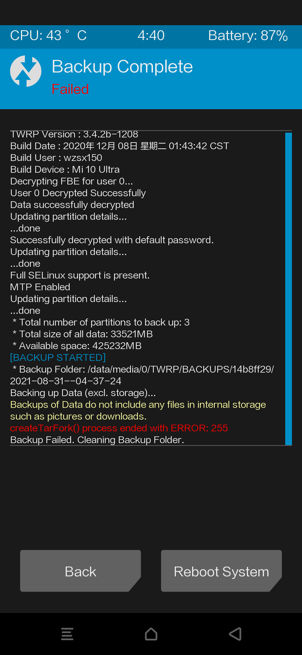This screenshot has height=655, width=302.
Task: Click the [BACKUP STARTED] log line
Action: (58, 357)
